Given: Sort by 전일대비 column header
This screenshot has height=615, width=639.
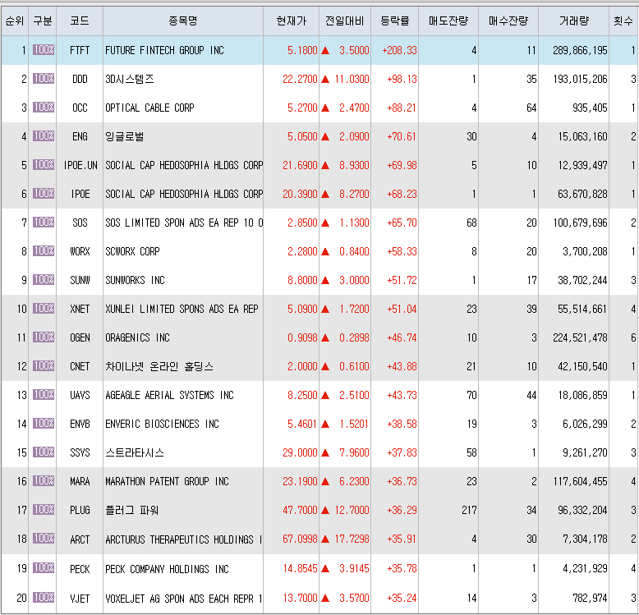Looking at the screenshot, I should click(x=345, y=21).
